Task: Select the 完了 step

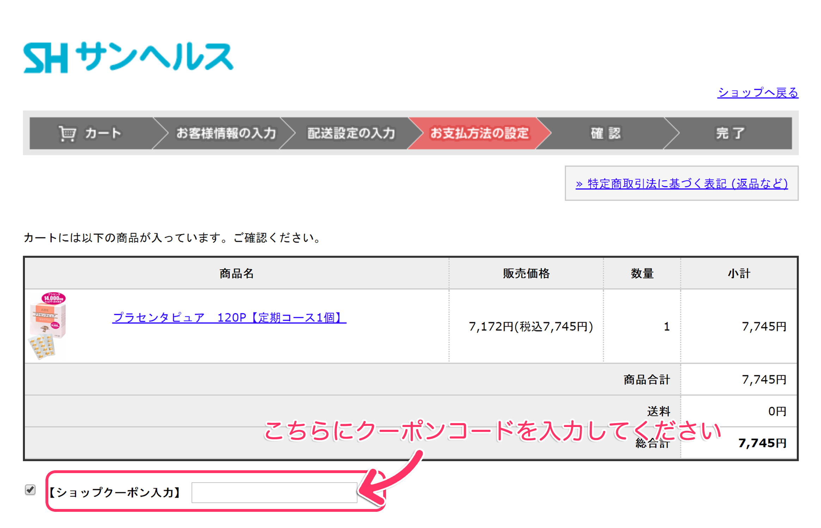Action: [x=730, y=133]
